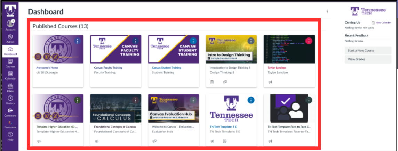Open announcements icon on Taylor Sandbox card
The image size is (398, 151).
(x=270, y=82)
